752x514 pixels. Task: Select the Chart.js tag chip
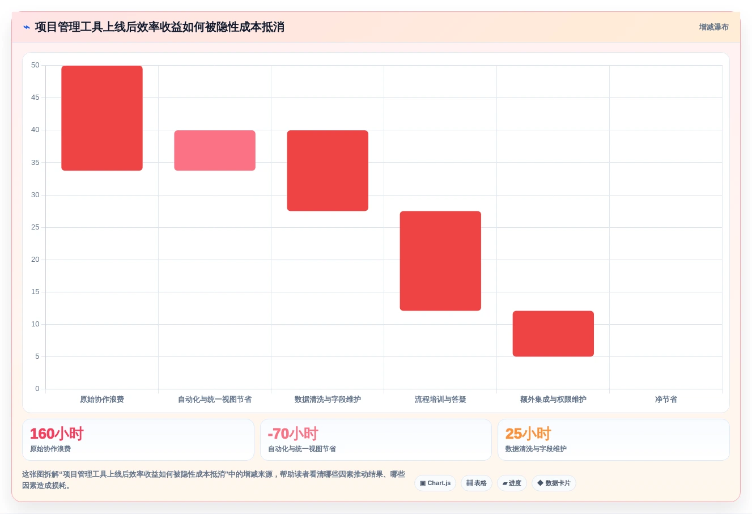pyautogui.click(x=435, y=483)
